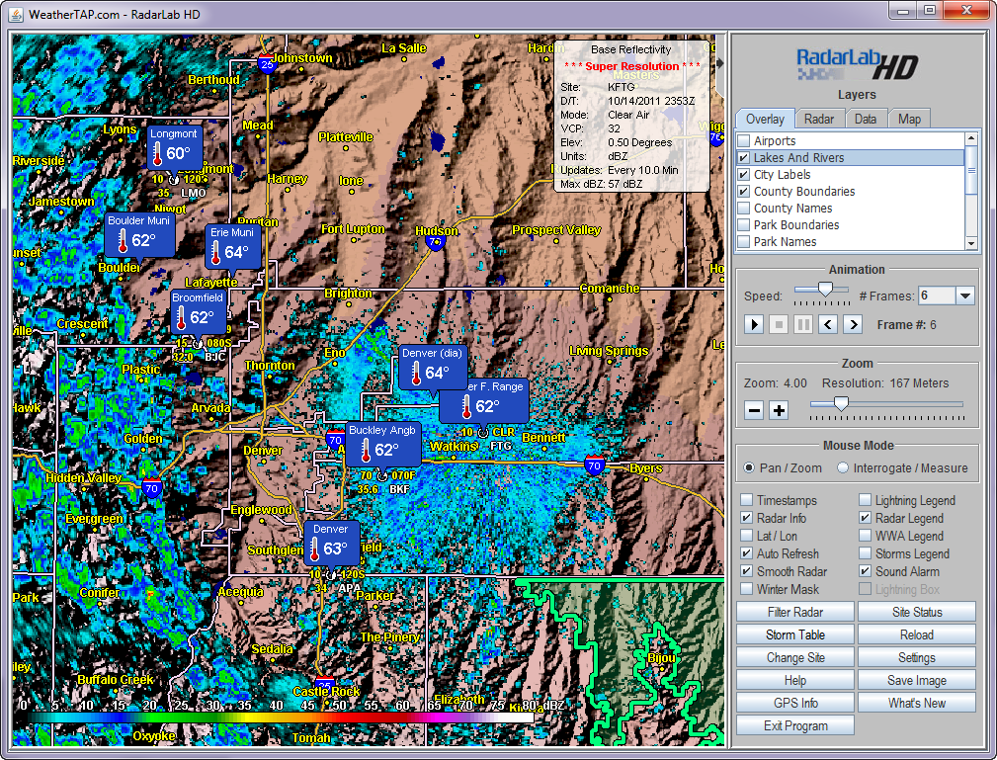Toggle the Lat / Lon checkbox
The height and width of the screenshot is (760, 997).
click(746, 536)
